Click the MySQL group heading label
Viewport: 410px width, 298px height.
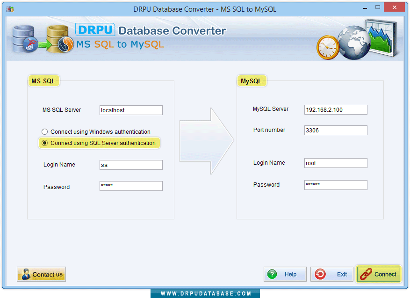point(251,81)
